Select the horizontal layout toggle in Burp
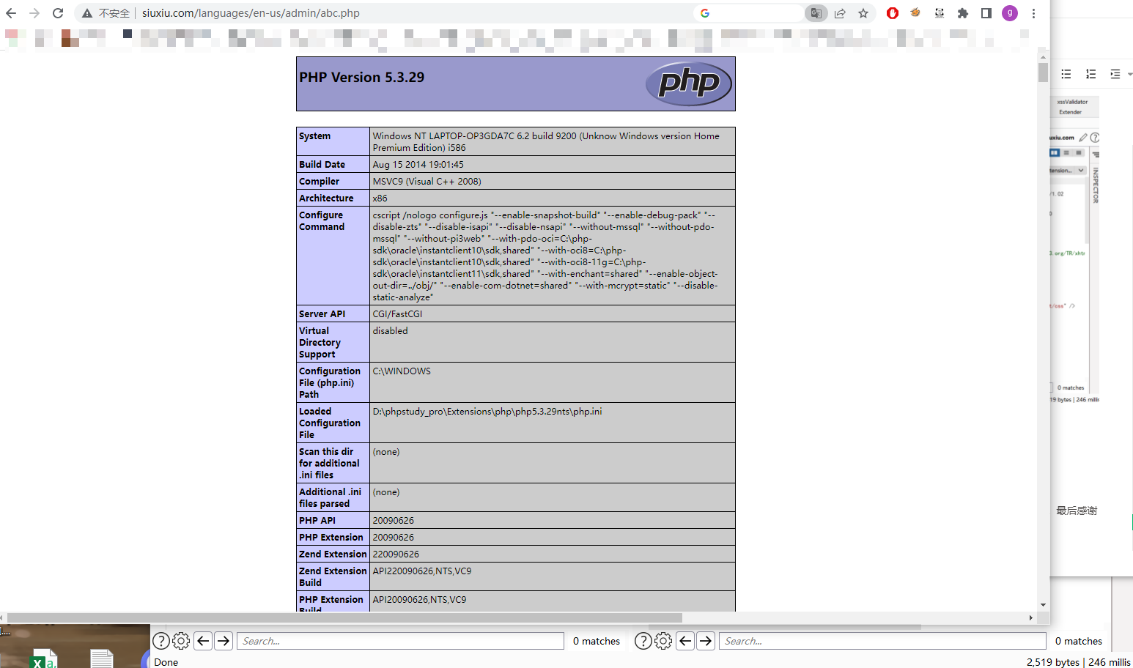Image resolution: width=1133 pixels, height=668 pixels. tap(1066, 153)
